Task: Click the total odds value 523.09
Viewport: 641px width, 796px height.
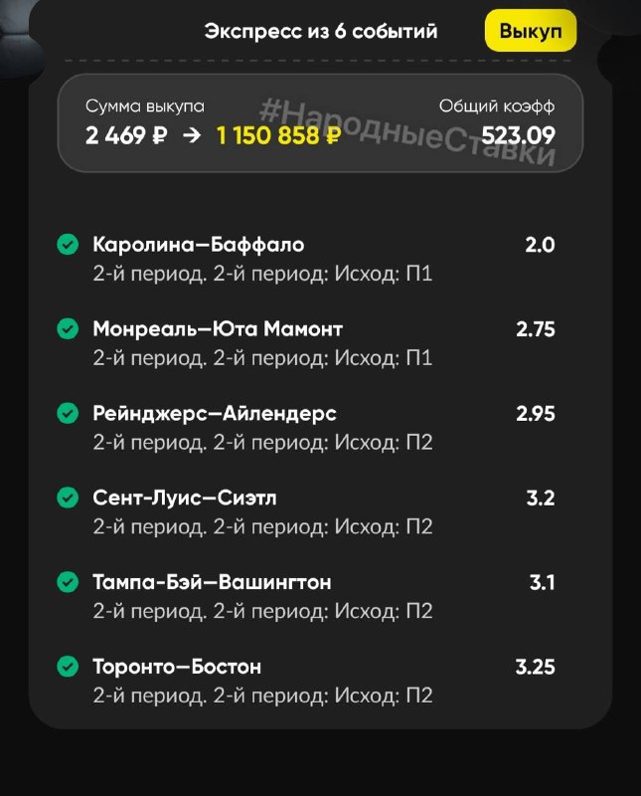Action: [x=518, y=136]
